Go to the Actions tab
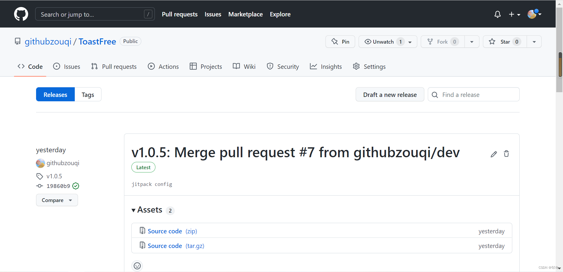Image resolution: width=563 pixels, height=272 pixels. (163, 66)
